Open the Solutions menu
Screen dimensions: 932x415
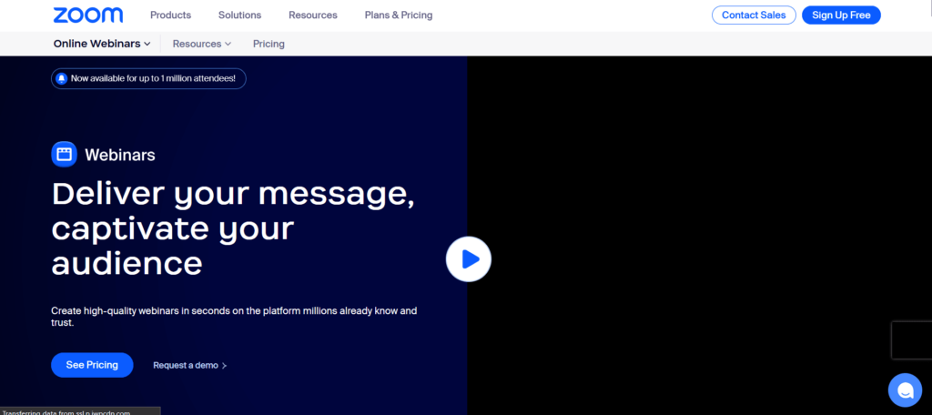[x=239, y=15]
